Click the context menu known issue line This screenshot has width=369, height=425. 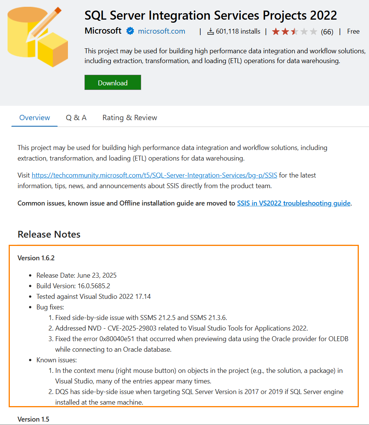199,376
